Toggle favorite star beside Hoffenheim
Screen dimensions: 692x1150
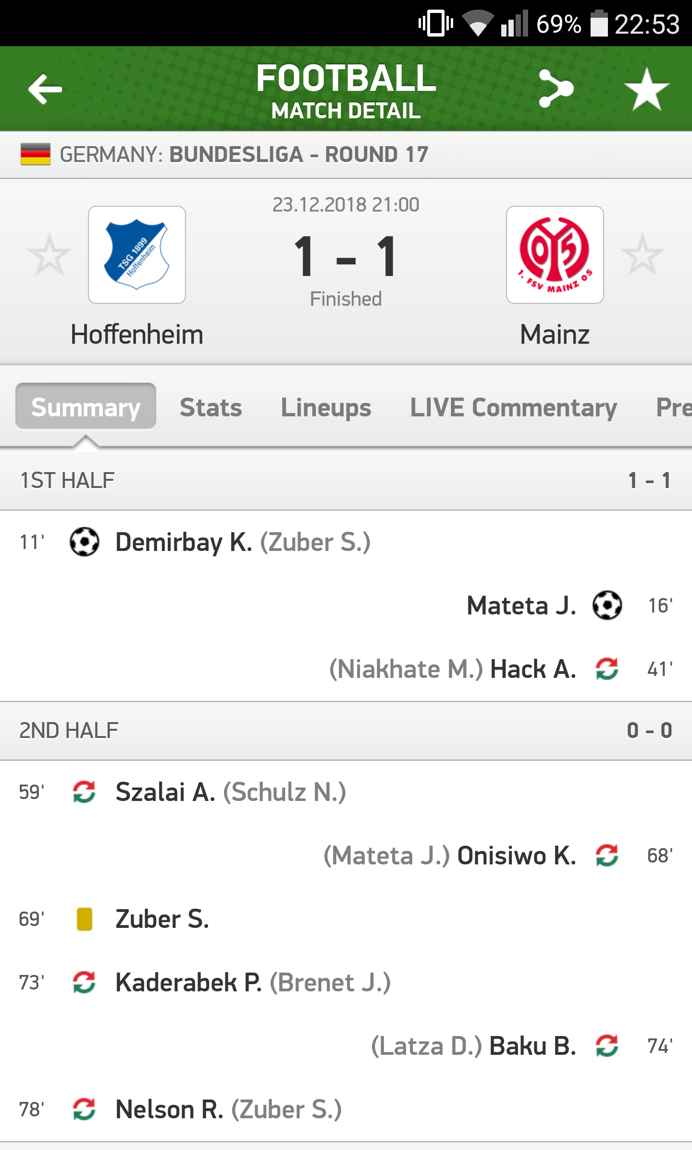49,255
